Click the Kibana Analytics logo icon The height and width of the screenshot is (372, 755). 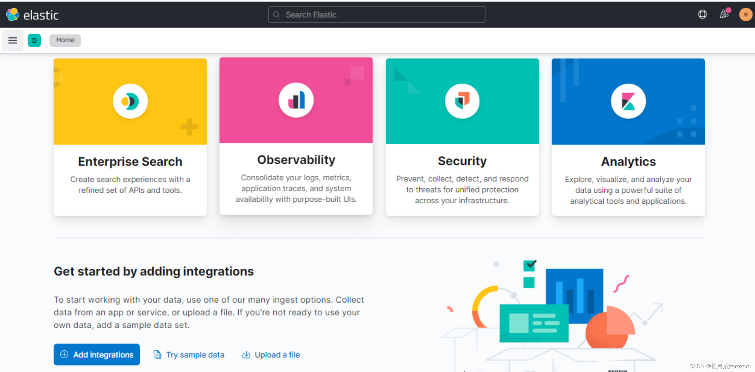[628, 101]
